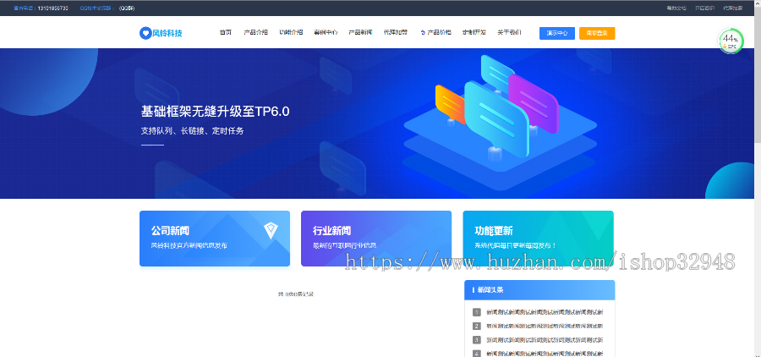
Task: Open the 首页 navigation item
Action: point(225,32)
